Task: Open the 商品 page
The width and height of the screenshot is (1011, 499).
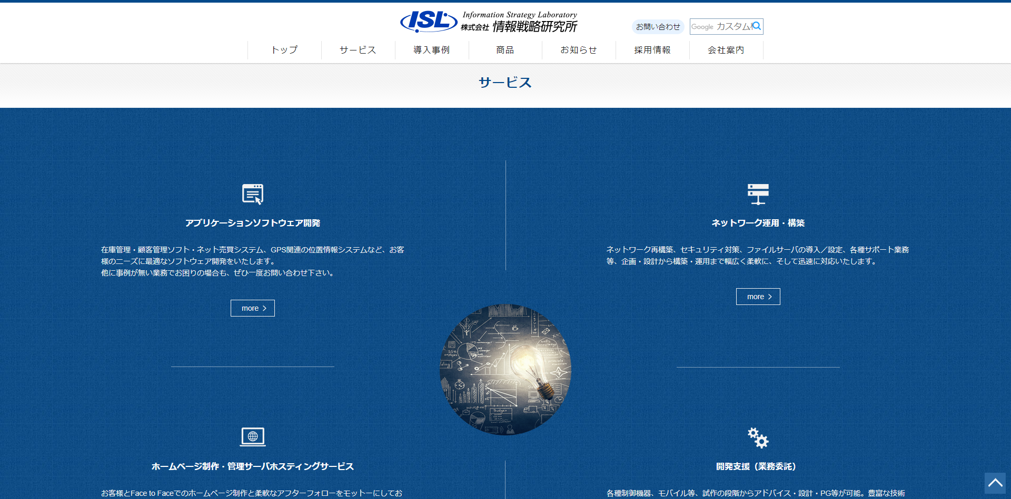Action: (505, 49)
